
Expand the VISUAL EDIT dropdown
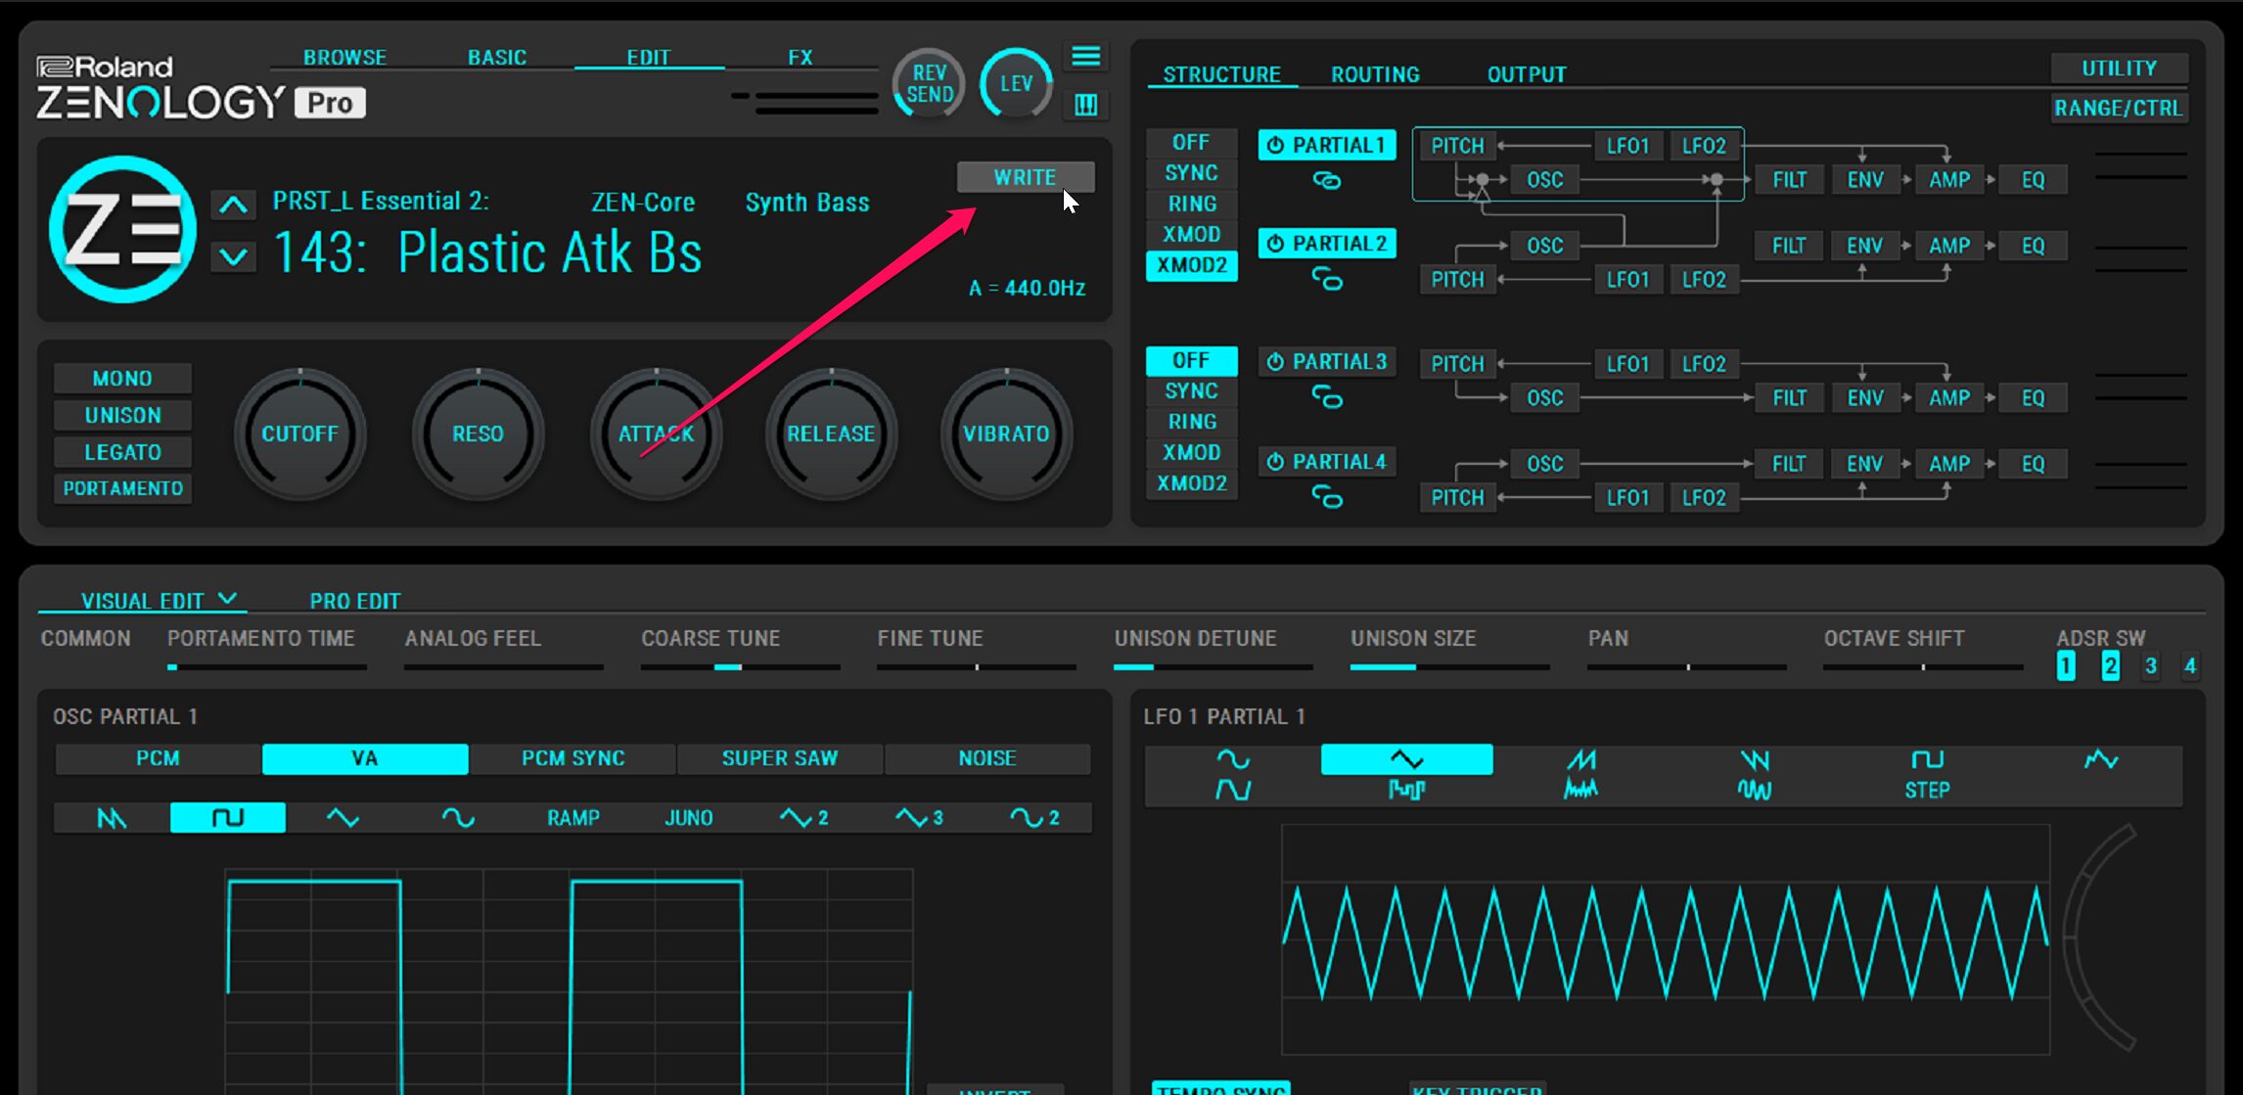227,599
